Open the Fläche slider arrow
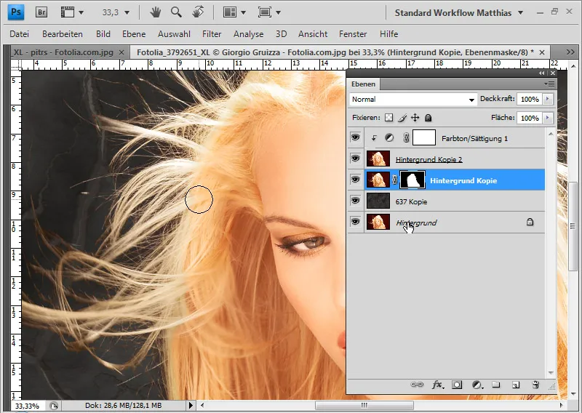Image resolution: width=582 pixels, height=413 pixels. [548, 118]
